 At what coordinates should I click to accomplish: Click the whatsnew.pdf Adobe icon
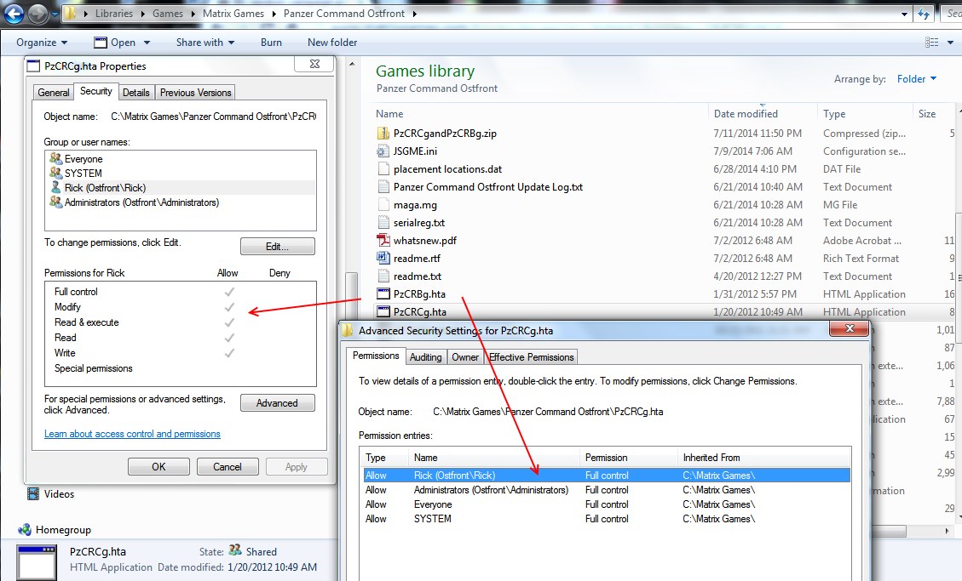tap(383, 240)
